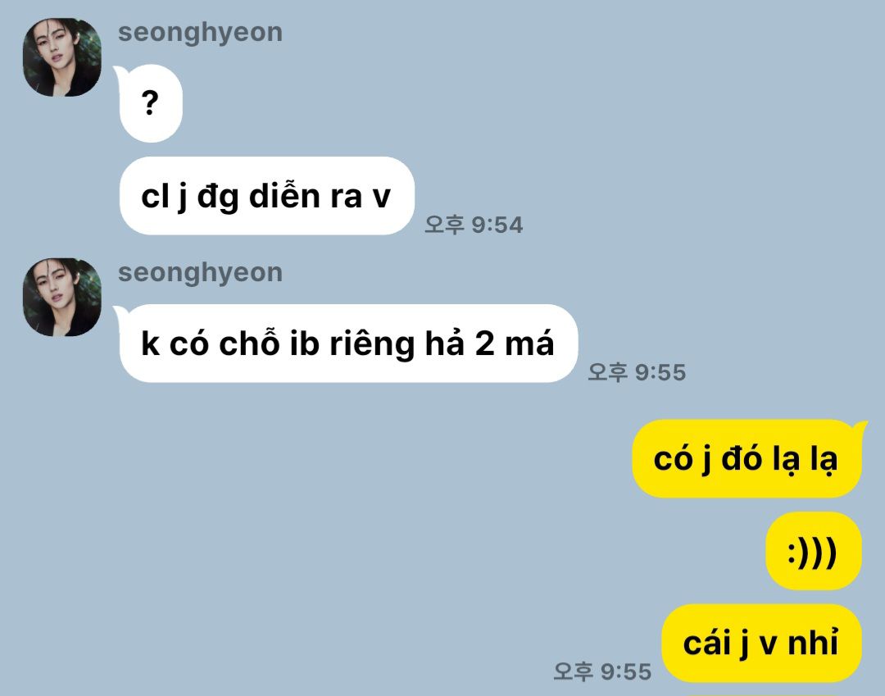Tap the yellow 'cái j v nhỉ' bubble

pos(761,643)
